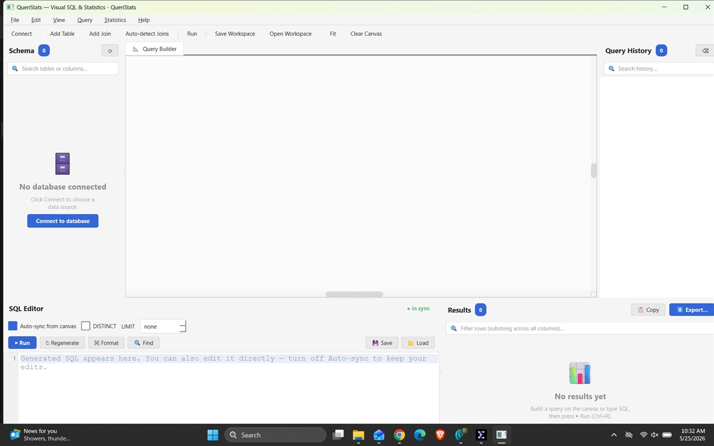714x446 pixels.
Task: Open Outlook from the taskbar
Action: pyautogui.click(x=379, y=435)
